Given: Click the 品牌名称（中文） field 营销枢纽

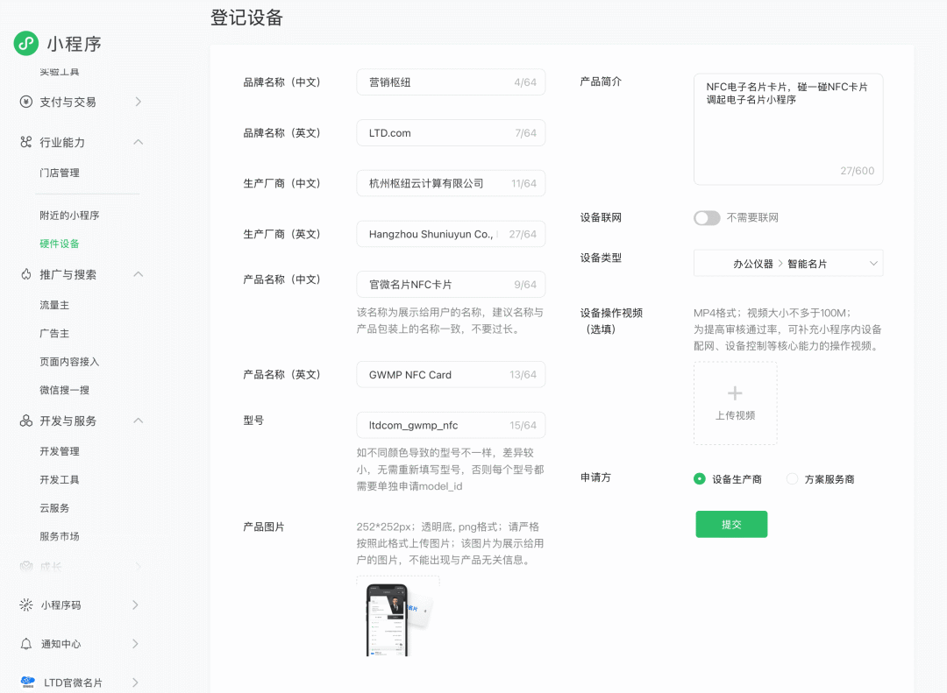Looking at the screenshot, I should click(451, 82).
